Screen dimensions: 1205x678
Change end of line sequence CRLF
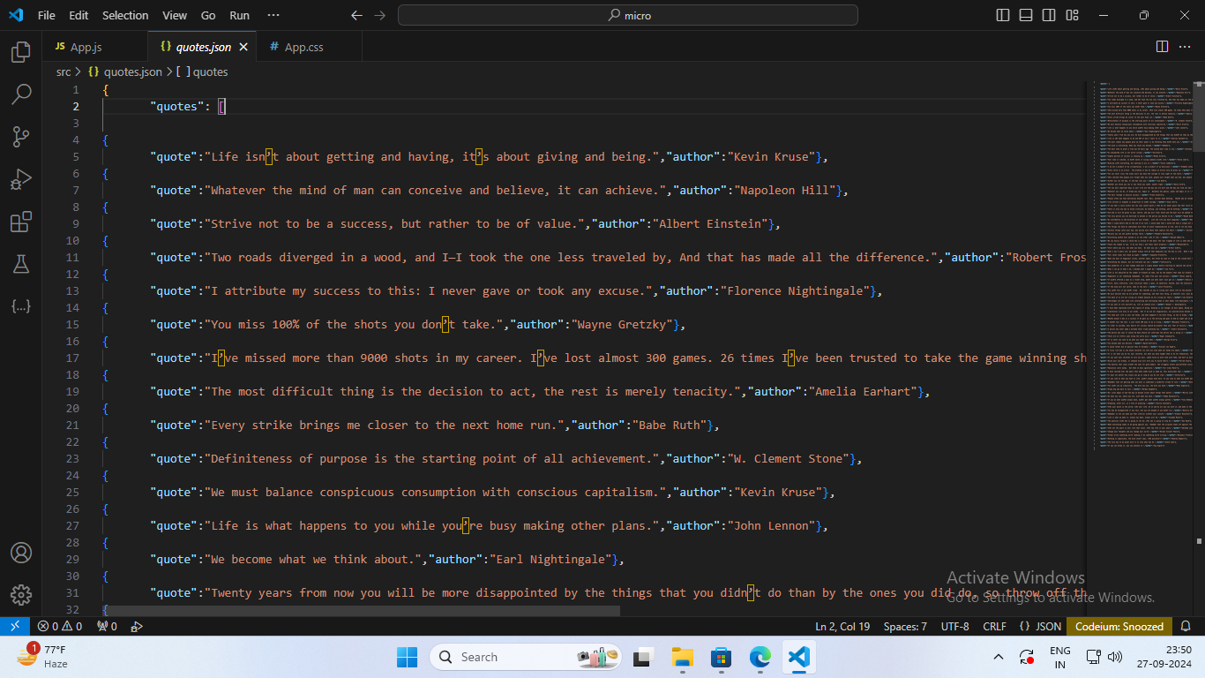(994, 626)
